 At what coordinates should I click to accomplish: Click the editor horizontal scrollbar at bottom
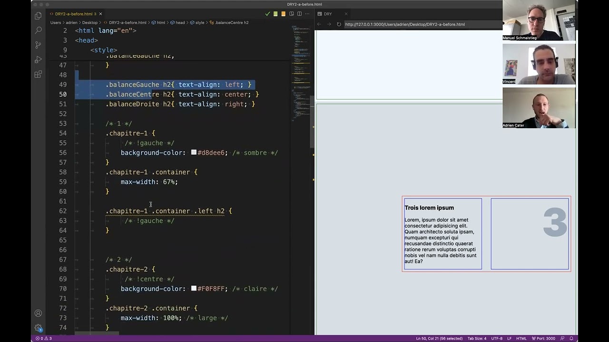[x=97, y=333]
